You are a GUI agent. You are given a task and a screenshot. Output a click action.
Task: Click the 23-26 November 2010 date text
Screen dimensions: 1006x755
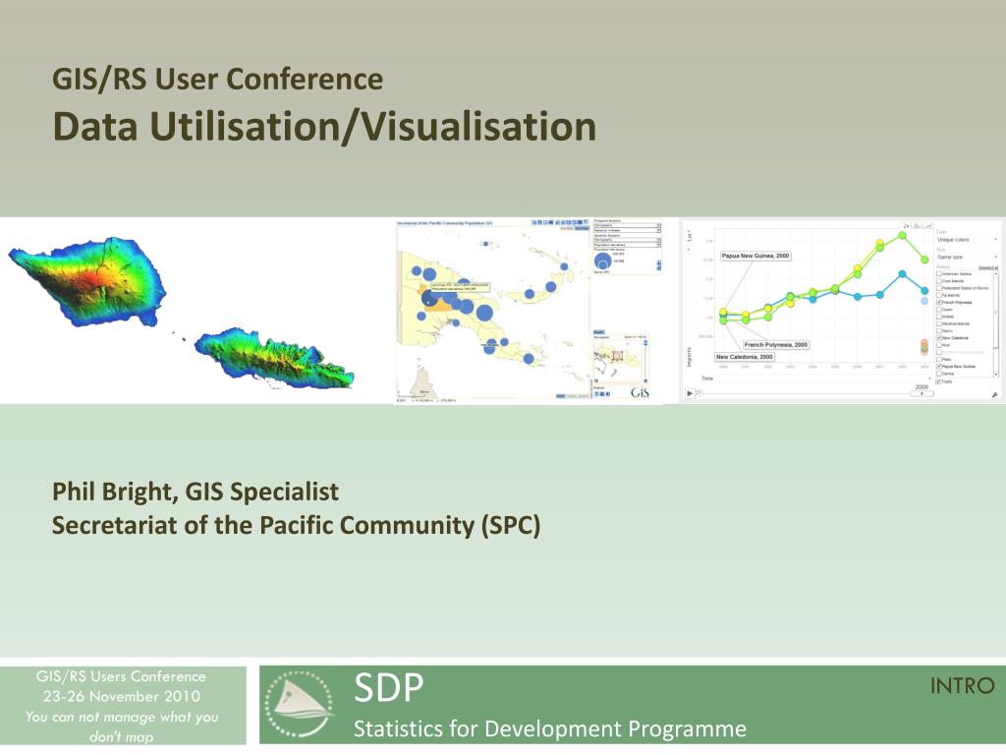[x=122, y=696]
